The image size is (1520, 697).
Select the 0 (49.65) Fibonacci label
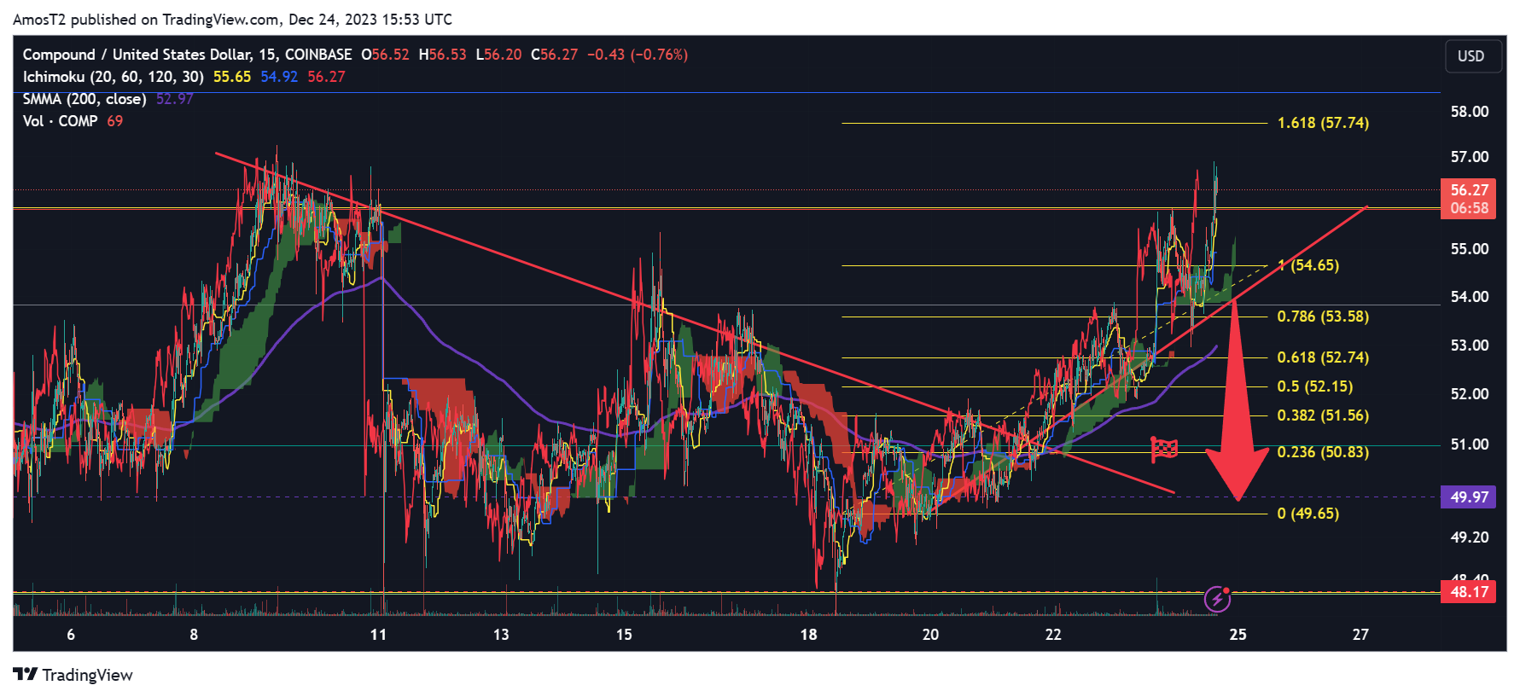point(1308,514)
